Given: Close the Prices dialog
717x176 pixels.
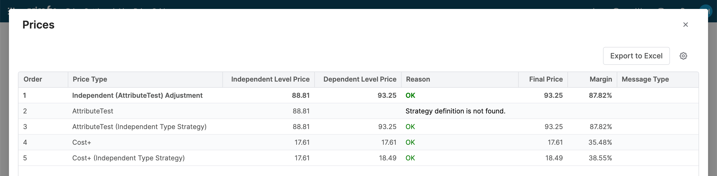Looking at the screenshot, I should [685, 25].
